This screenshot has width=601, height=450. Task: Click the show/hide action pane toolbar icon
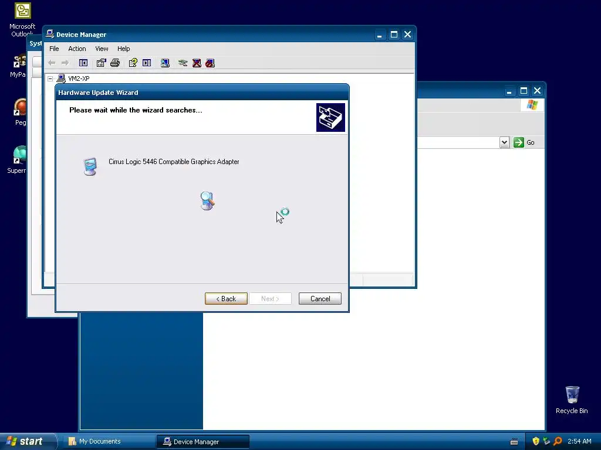(147, 63)
